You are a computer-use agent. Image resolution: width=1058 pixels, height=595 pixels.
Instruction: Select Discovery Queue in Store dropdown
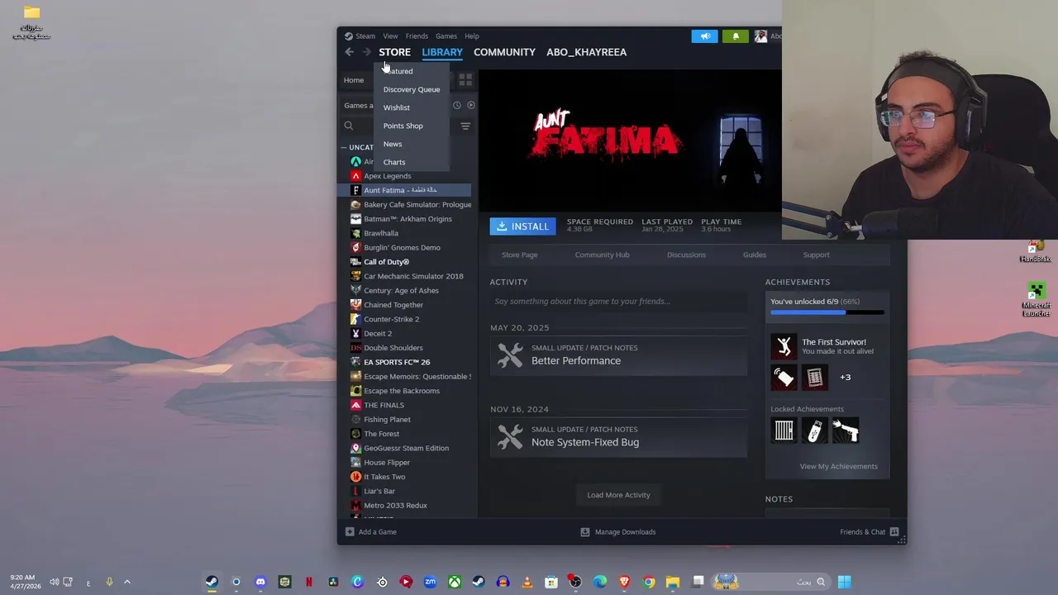412,89
